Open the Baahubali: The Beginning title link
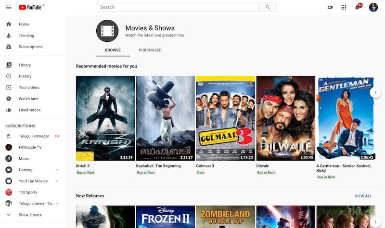The image size is (385, 228). tap(158, 166)
